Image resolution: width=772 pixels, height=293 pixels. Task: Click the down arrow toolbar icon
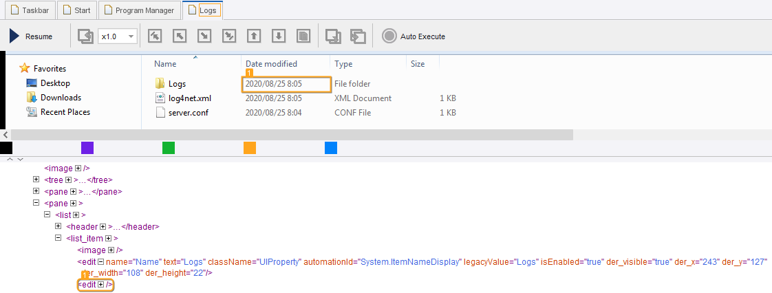point(279,36)
